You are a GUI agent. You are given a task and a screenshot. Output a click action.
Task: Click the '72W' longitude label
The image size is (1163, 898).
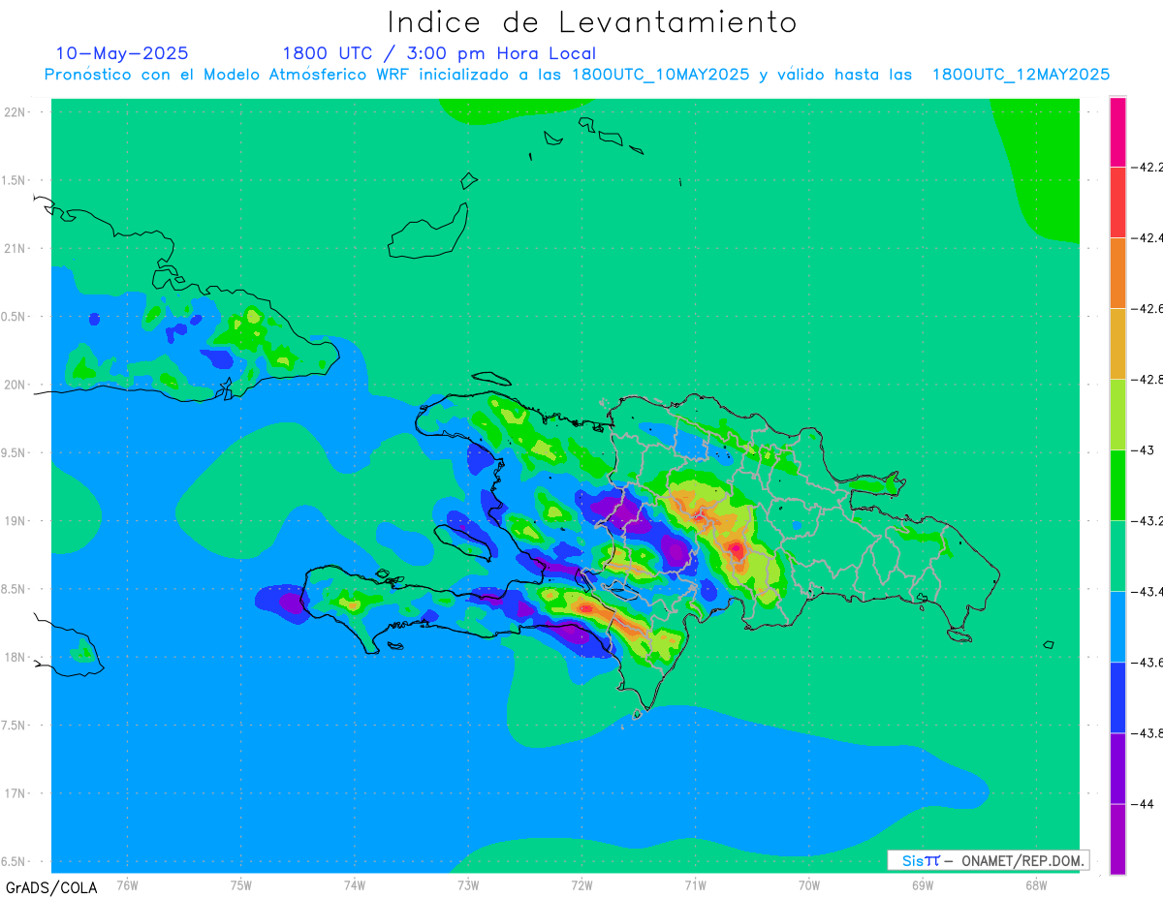(x=581, y=884)
